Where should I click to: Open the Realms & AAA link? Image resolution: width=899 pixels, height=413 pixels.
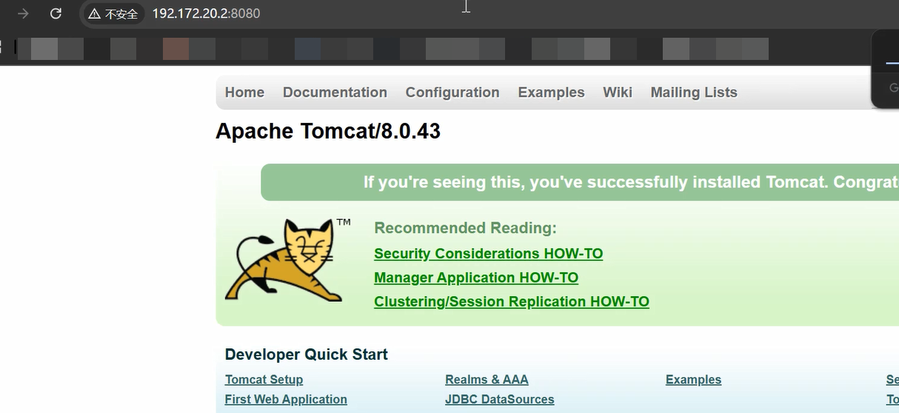pos(487,380)
